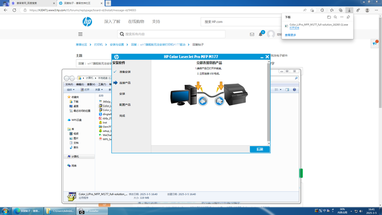Open the 支持 menu in the HP header
The height and width of the screenshot is (215, 382).
coord(156,21)
